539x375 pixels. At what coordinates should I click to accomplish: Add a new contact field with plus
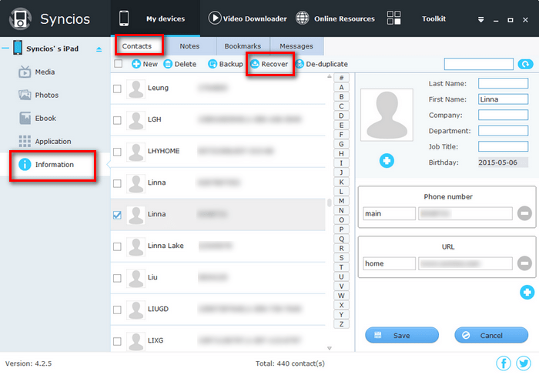[527, 292]
